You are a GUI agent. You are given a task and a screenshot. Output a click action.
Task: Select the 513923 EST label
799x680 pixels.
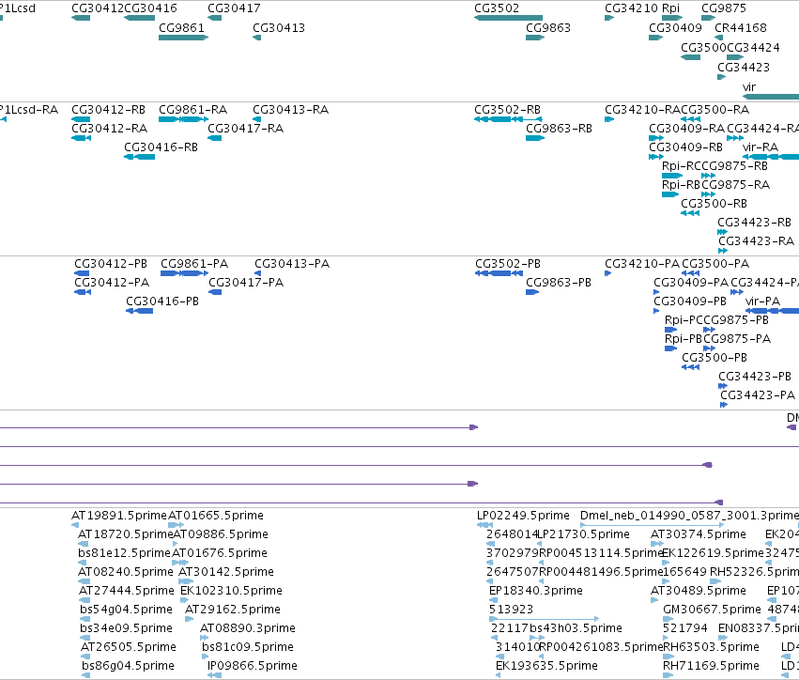[511, 610]
